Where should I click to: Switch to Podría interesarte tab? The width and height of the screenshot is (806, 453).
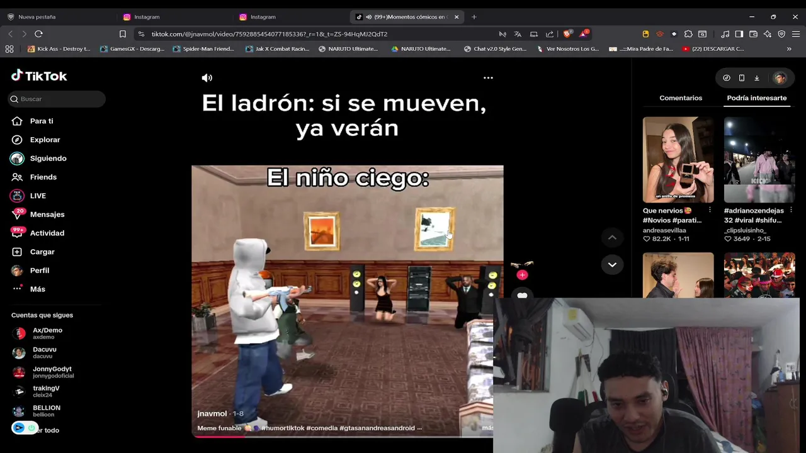tap(756, 98)
